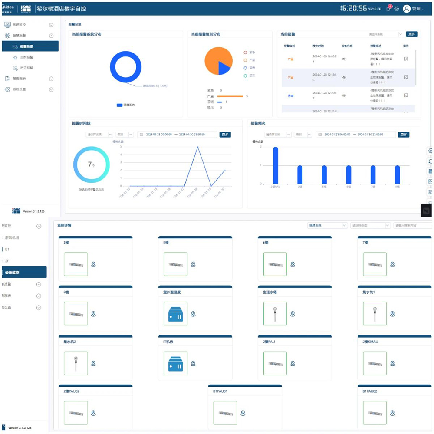Select 历史报警 in the sidebar
Image resolution: width=434 pixels, height=434 pixels.
click(x=26, y=68)
